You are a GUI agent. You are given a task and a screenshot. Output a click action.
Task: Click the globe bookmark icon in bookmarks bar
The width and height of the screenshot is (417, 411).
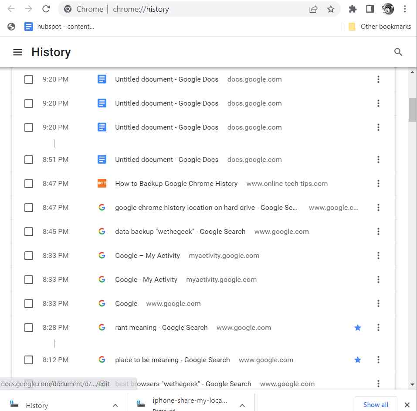pyautogui.click(x=11, y=27)
